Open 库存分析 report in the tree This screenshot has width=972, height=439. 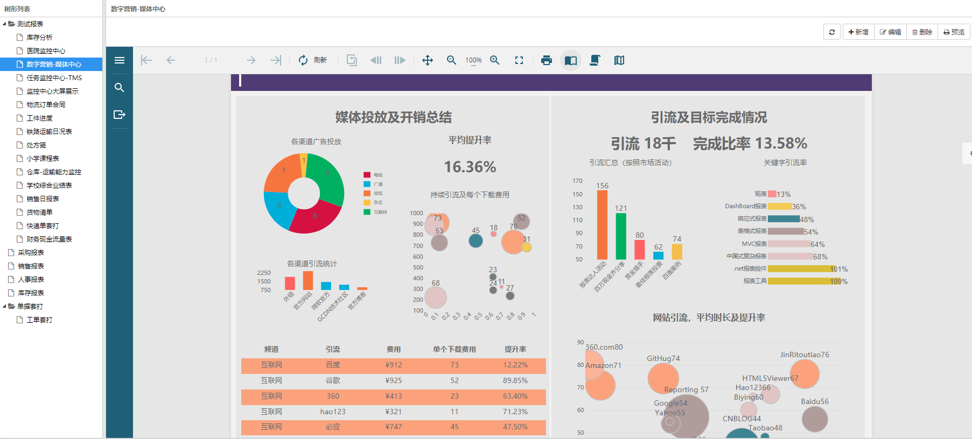pos(39,37)
